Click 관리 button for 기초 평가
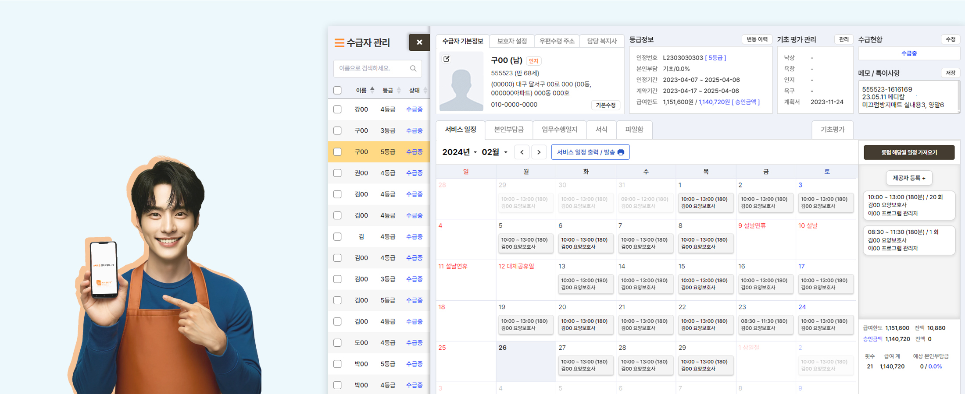This screenshot has width=965, height=394. 843,39
